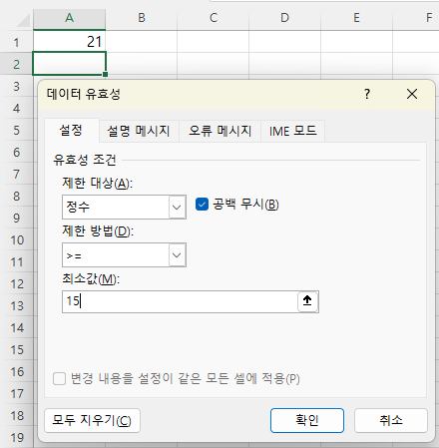Click the 최소값 input field containing 15
The width and height of the screenshot is (439, 448).
pos(180,301)
